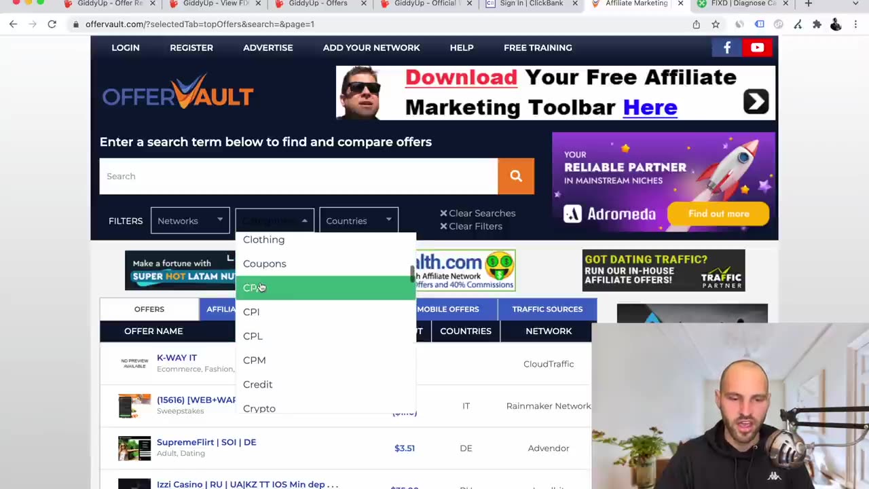Click the X icon beside Clear Searches
Viewport: 869px width, 489px height.
pyautogui.click(x=443, y=213)
